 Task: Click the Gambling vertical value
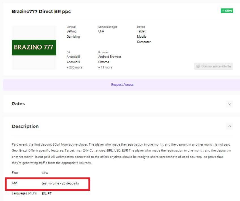pos(73,37)
